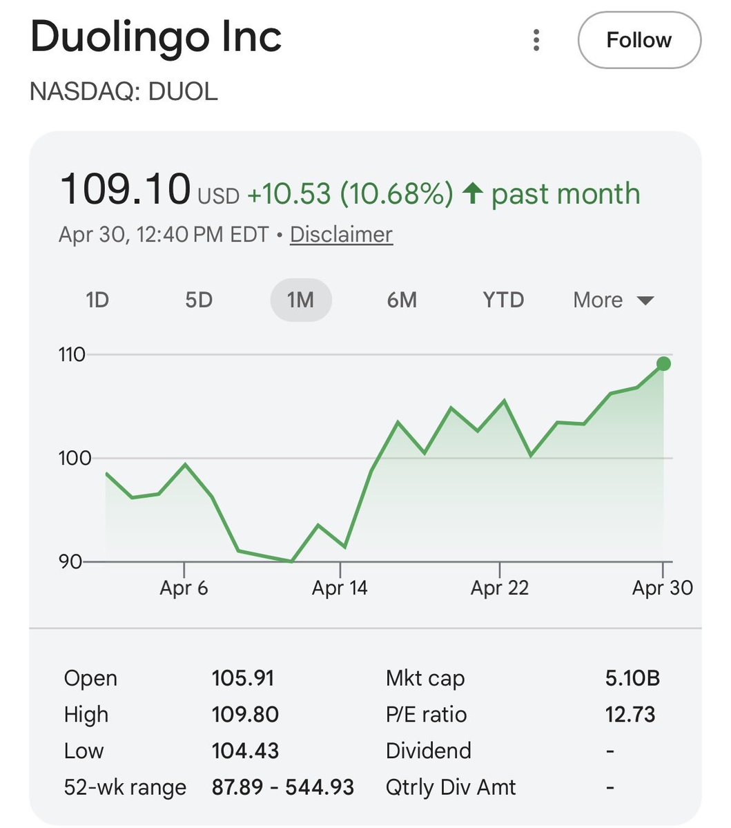Switch chart to YTD range

(503, 300)
